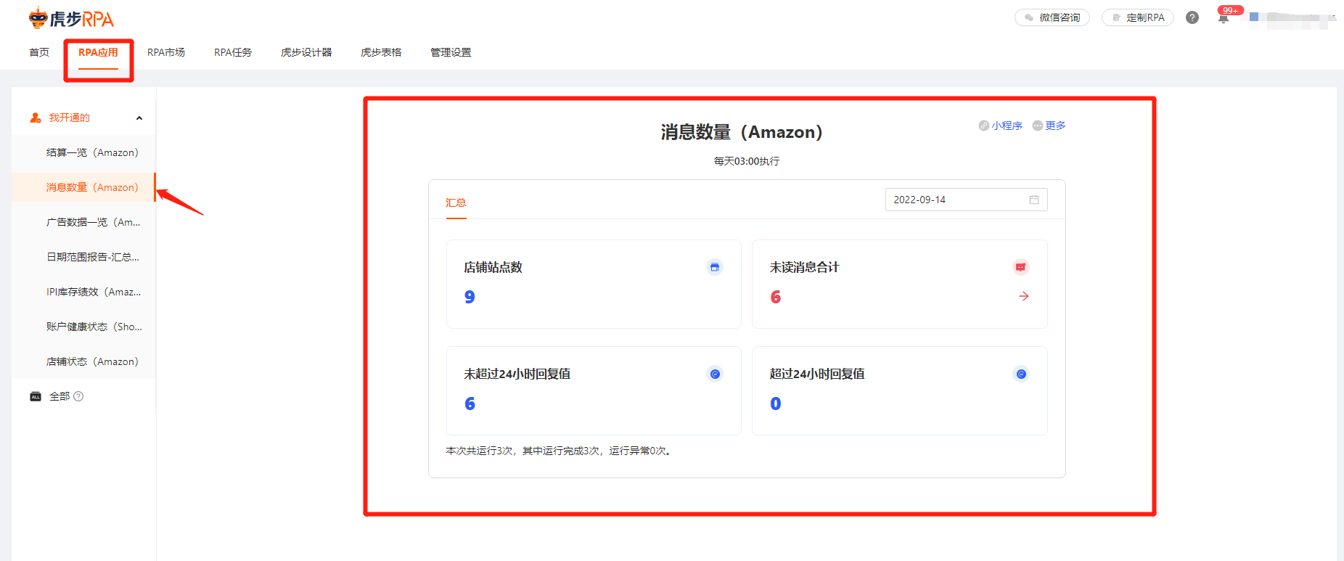Collapse the 我开通的 section chevron
Viewport: 1344px width, 561px height.
139,118
